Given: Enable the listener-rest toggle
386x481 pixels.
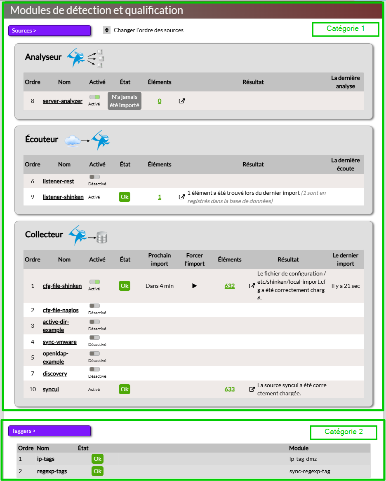Looking at the screenshot, I should (94, 177).
